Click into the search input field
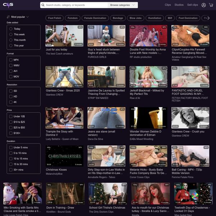 click(x=76, y=5)
